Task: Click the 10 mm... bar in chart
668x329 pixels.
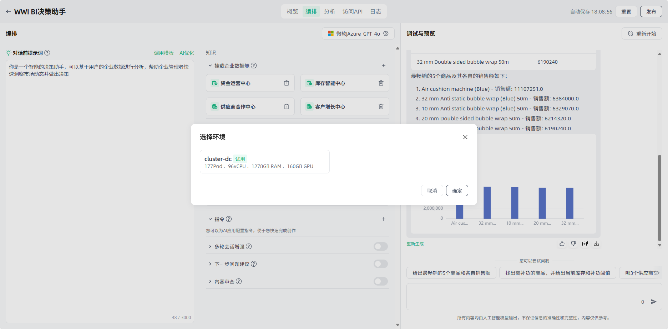Action: point(515,203)
